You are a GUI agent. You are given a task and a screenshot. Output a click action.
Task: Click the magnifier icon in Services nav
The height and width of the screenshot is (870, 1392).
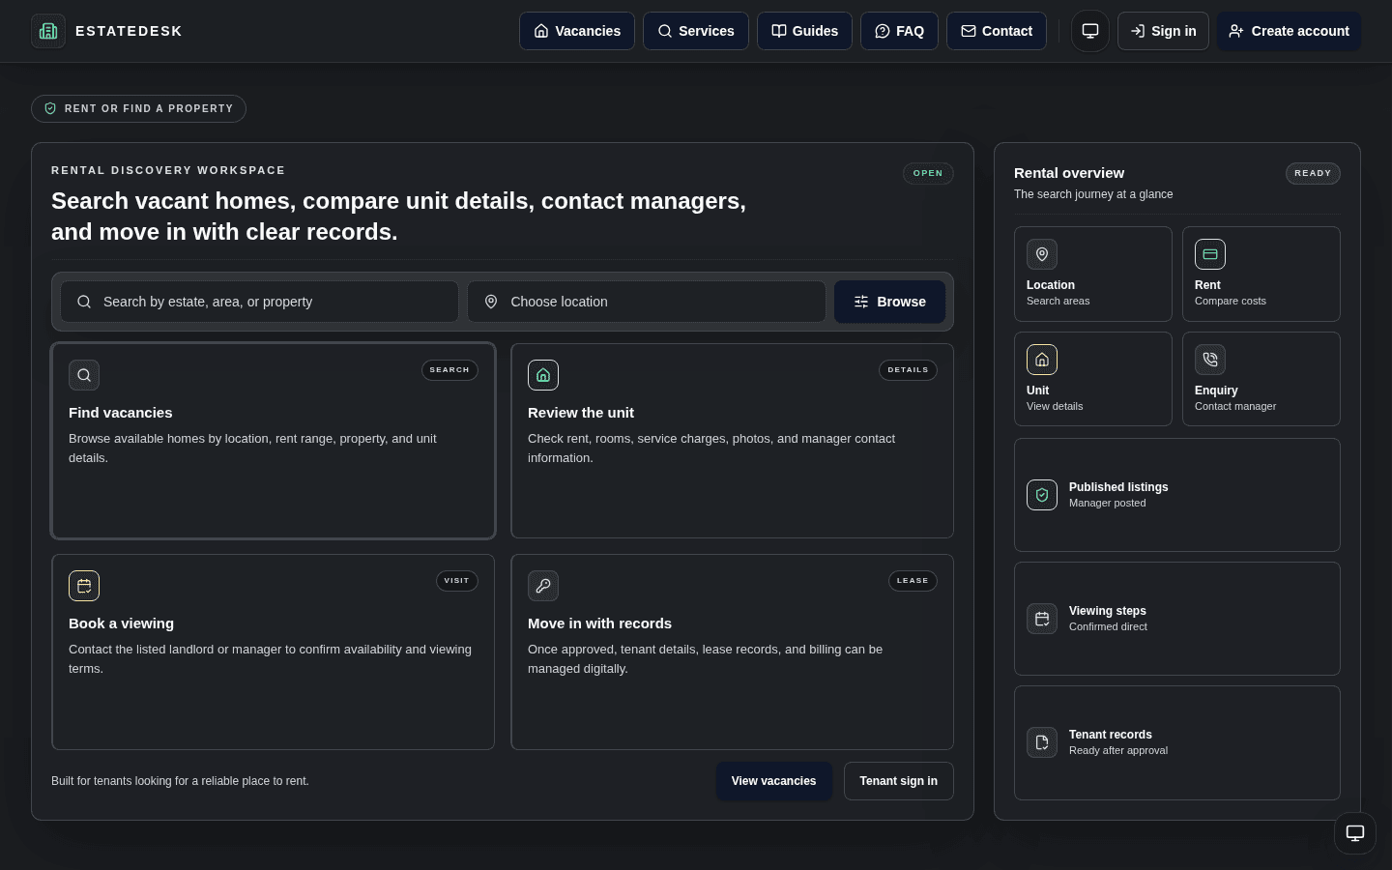(665, 31)
